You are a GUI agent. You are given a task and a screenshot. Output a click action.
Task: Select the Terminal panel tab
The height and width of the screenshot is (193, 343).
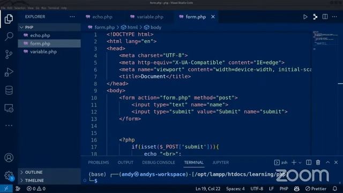[193, 162]
